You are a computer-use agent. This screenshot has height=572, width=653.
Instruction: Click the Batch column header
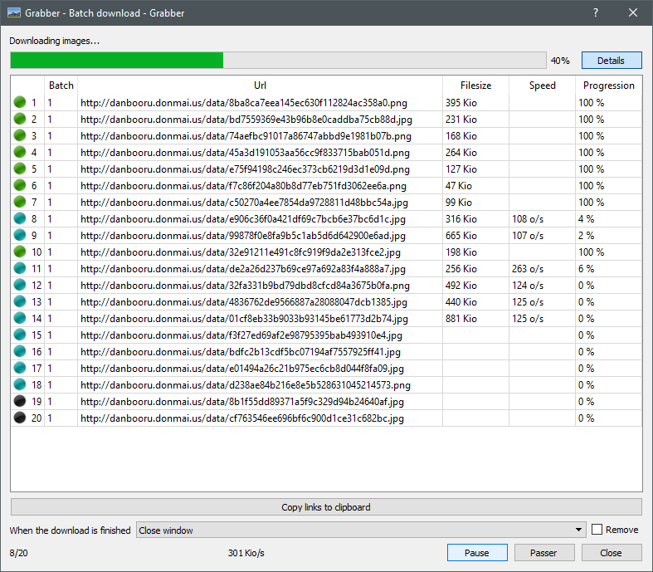pyautogui.click(x=61, y=86)
